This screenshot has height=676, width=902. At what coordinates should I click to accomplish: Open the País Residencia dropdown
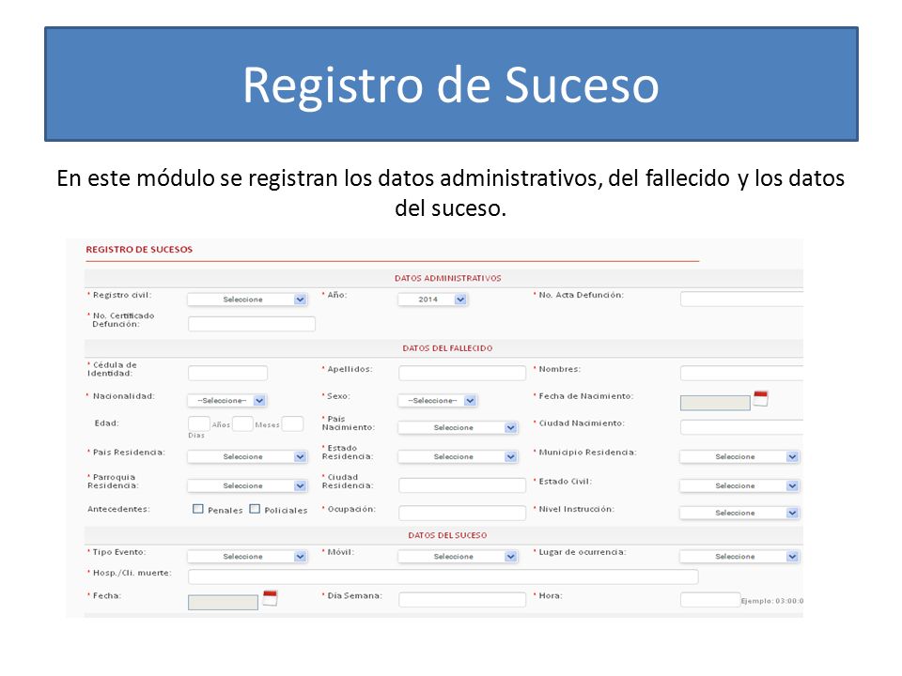pyautogui.click(x=247, y=456)
